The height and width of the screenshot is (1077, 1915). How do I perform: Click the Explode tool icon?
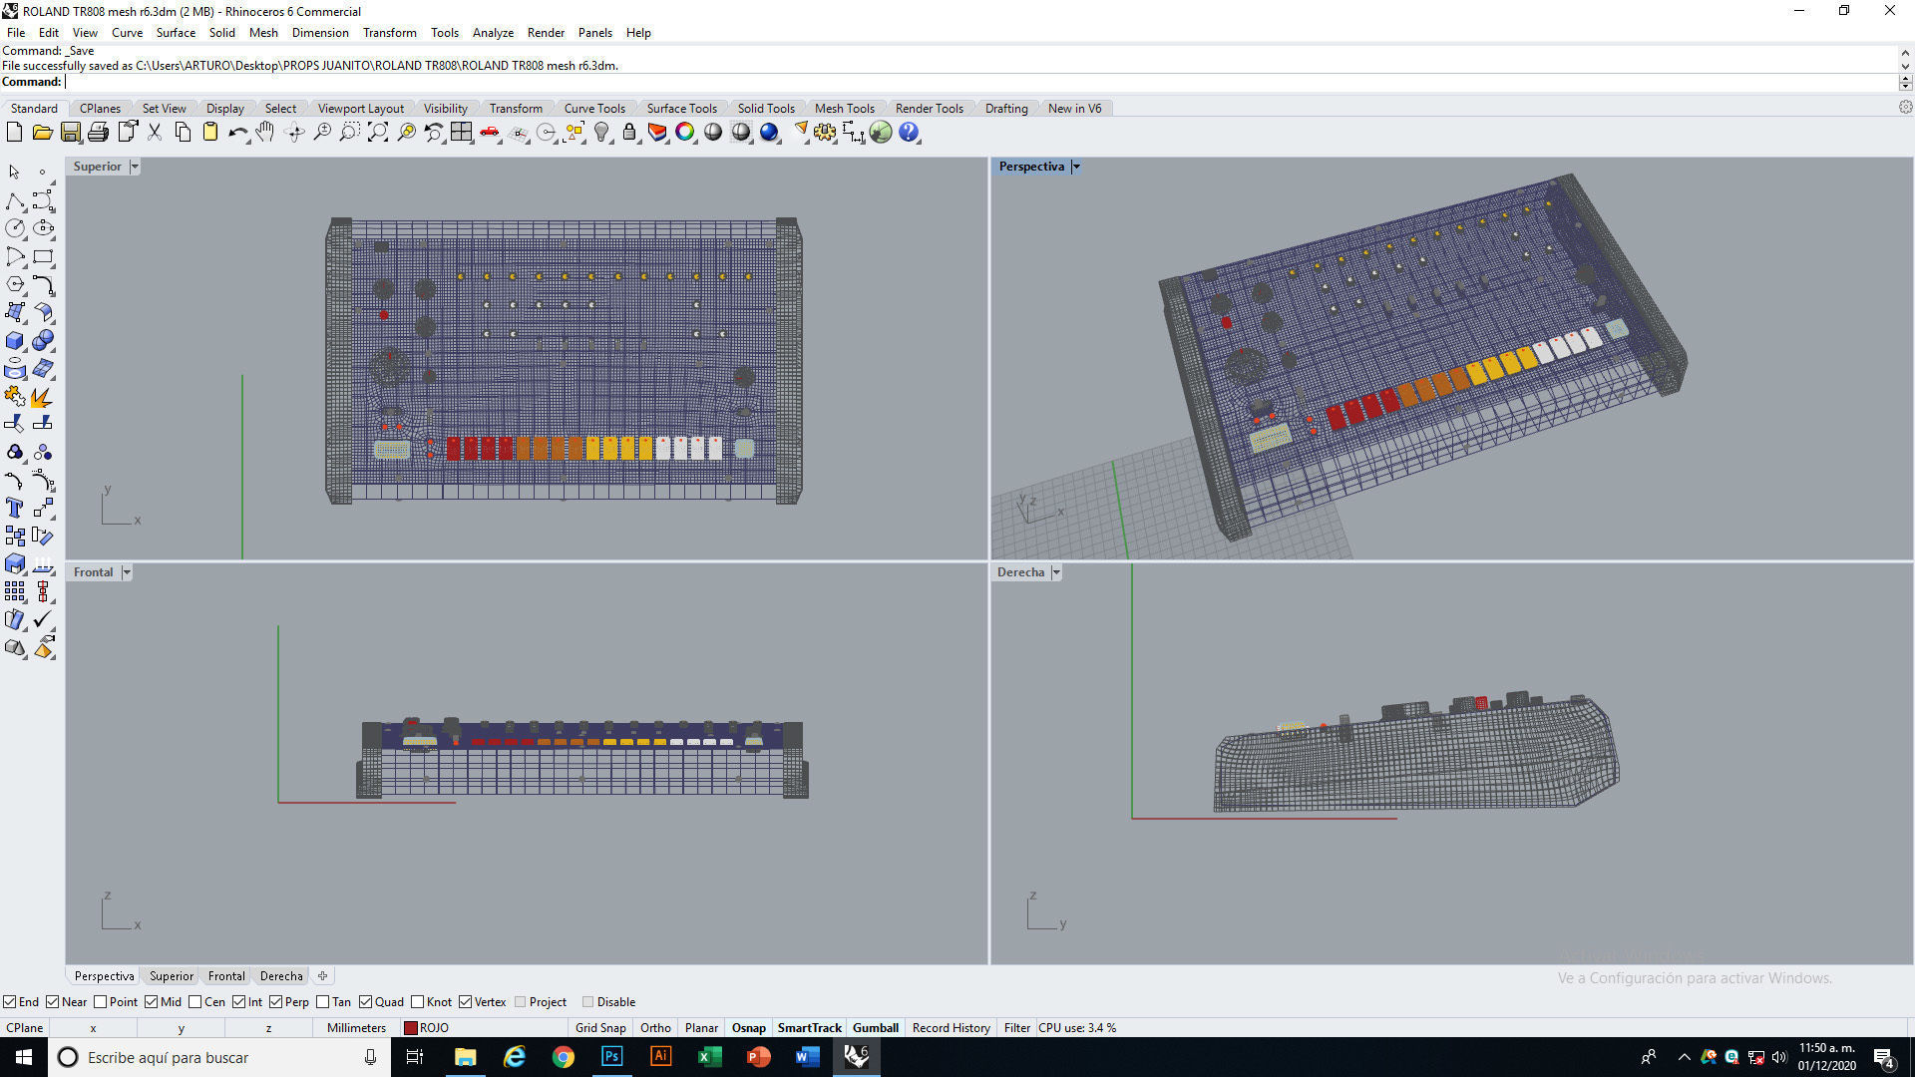coord(42,397)
